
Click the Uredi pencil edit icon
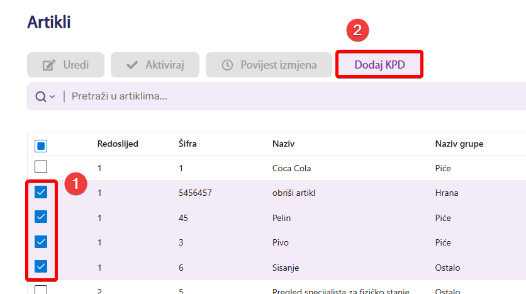pos(48,65)
